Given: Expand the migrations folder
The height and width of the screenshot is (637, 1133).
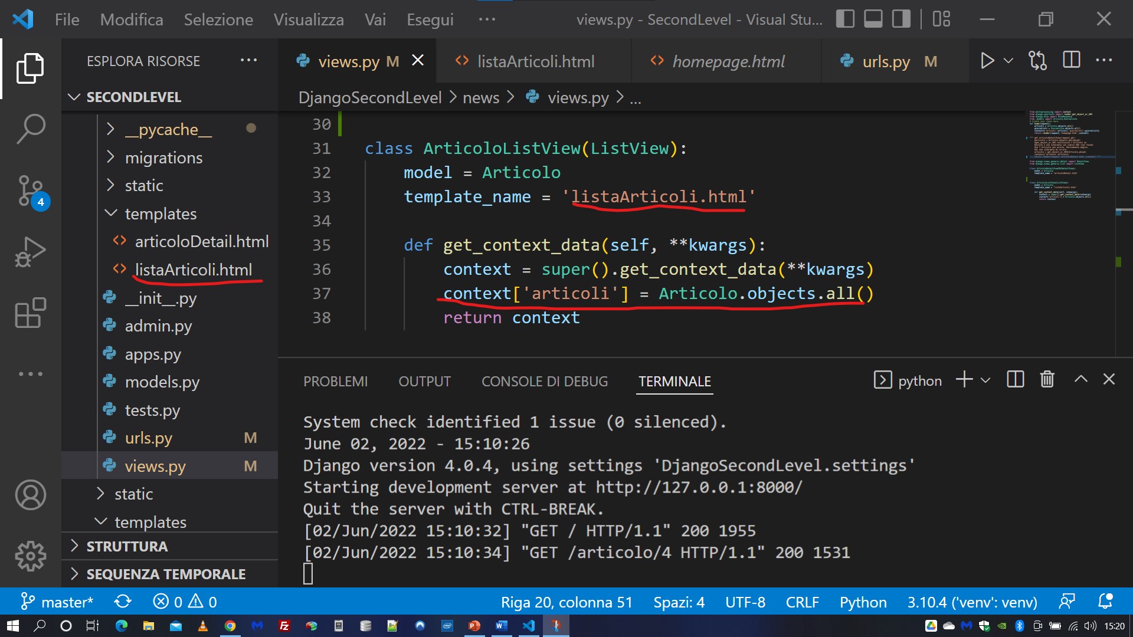Looking at the screenshot, I should tap(170, 157).
